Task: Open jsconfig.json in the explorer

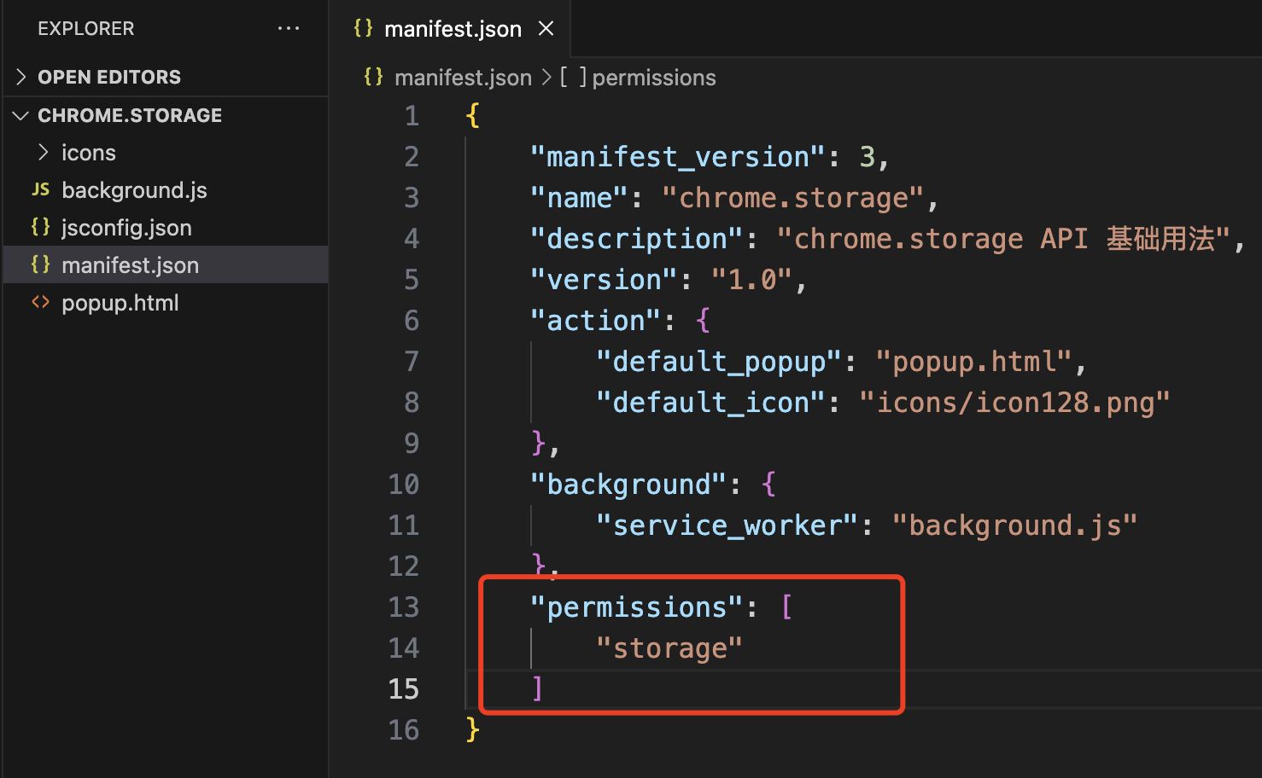Action: point(126,228)
